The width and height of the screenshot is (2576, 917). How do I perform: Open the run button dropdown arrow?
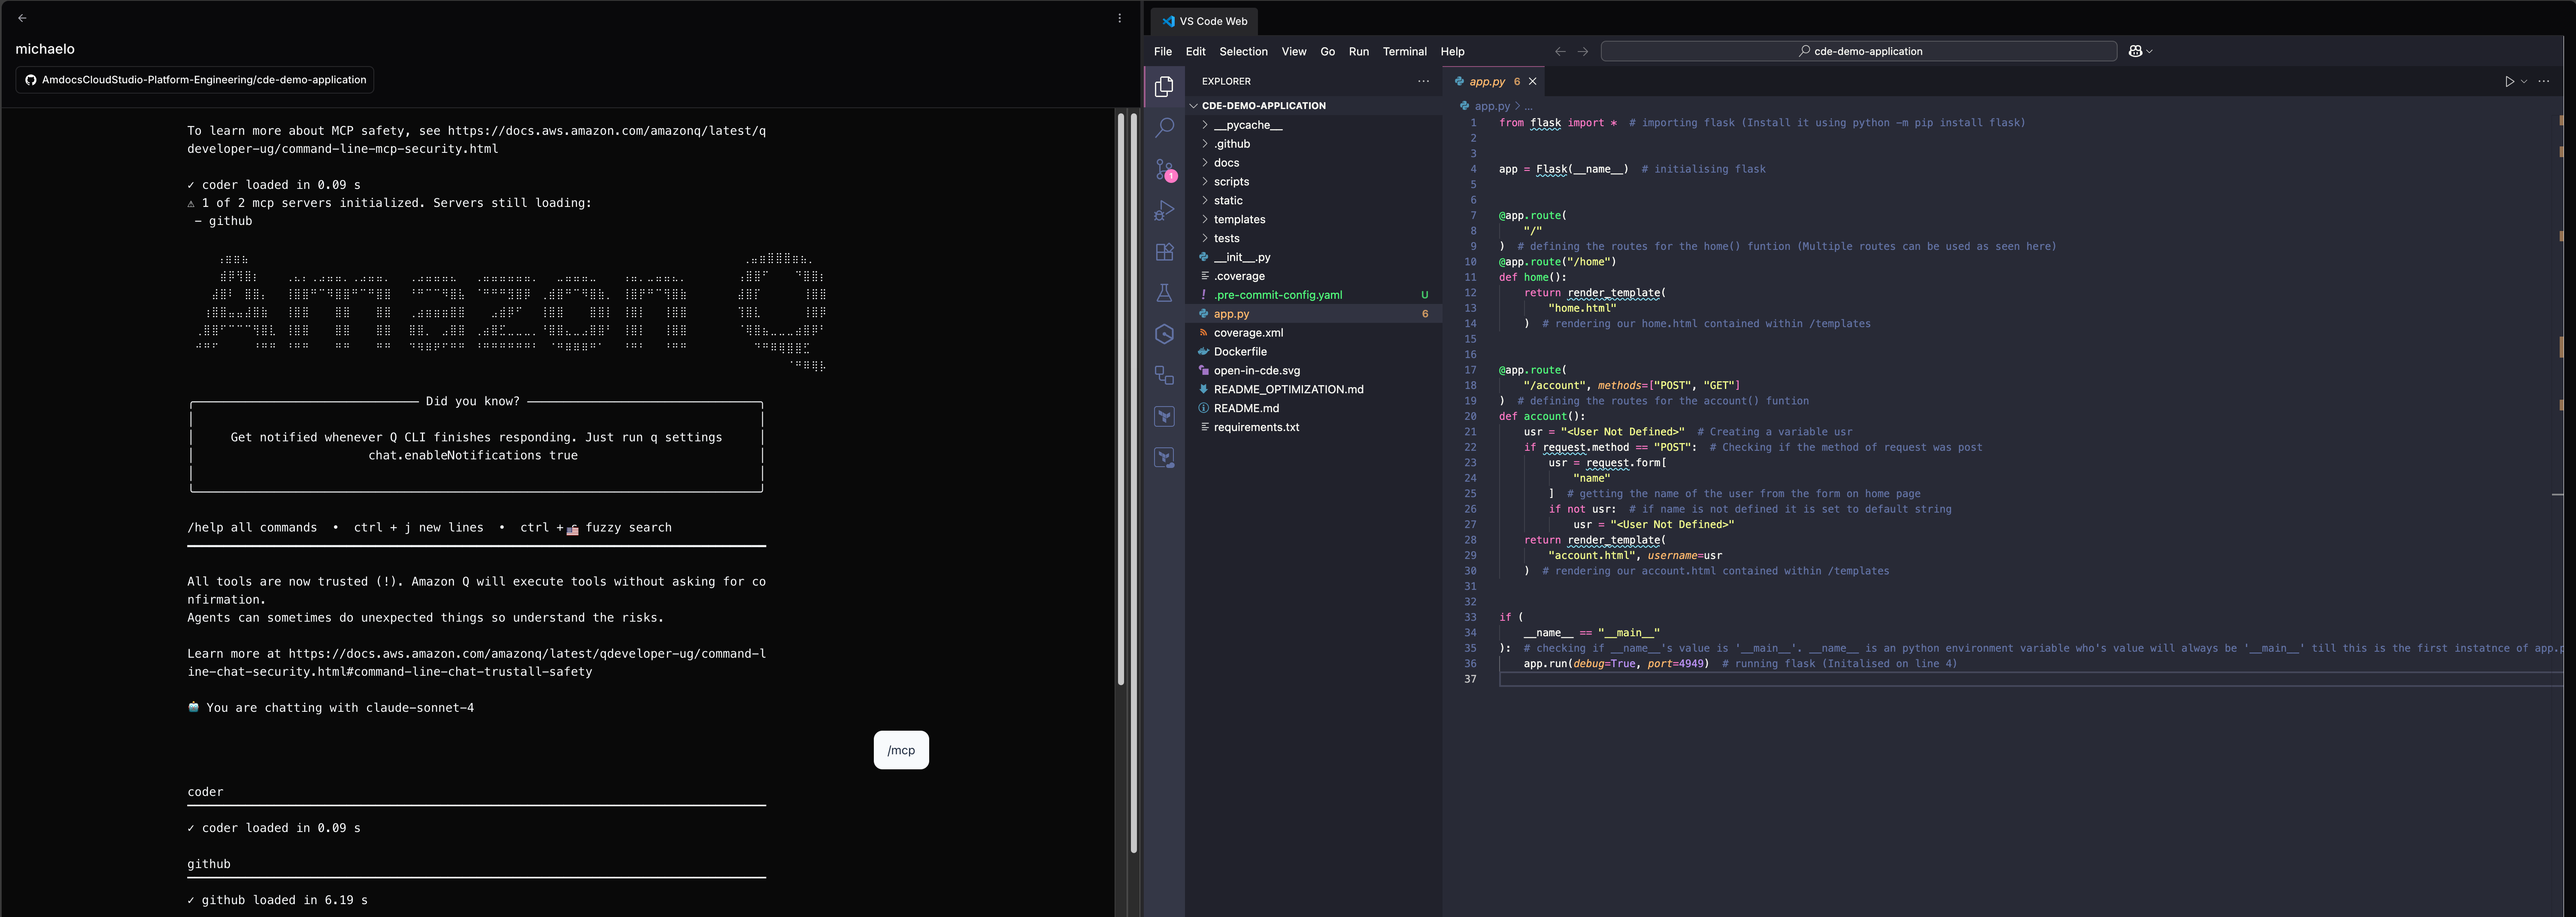tap(2524, 82)
